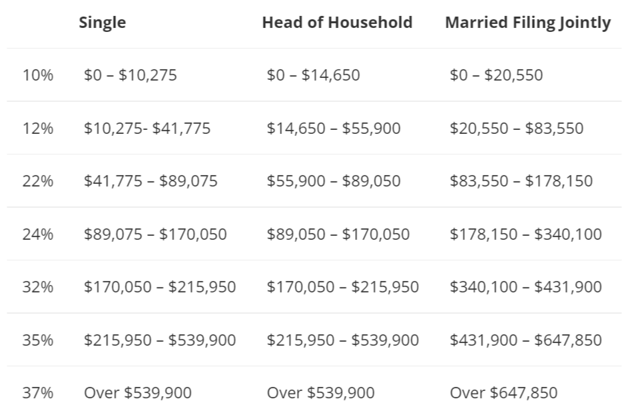Select the 12% tax rate cell

38,128
